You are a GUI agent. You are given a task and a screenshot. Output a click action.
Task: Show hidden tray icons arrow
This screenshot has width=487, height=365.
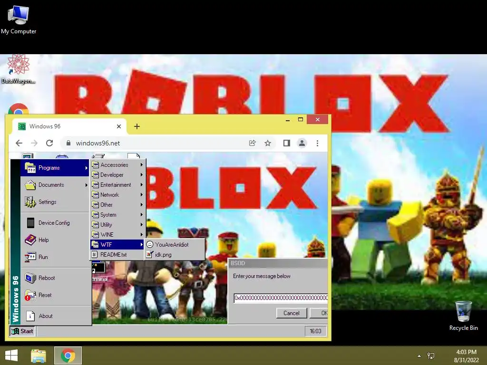pos(419,356)
